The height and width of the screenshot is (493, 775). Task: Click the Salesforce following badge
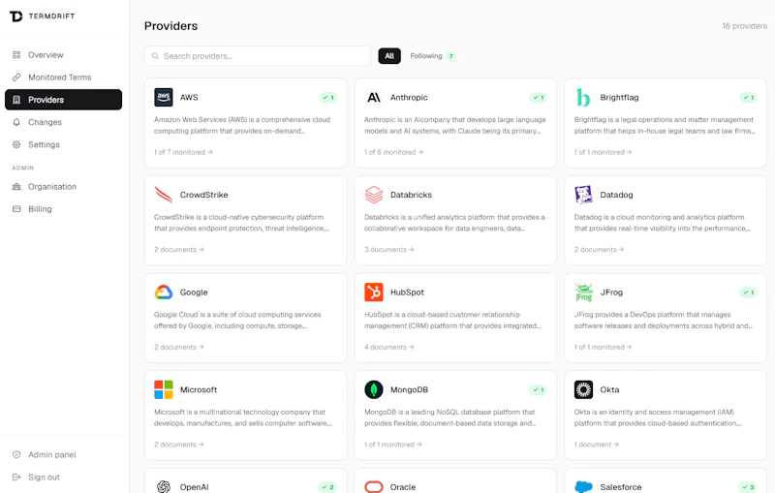click(747, 487)
